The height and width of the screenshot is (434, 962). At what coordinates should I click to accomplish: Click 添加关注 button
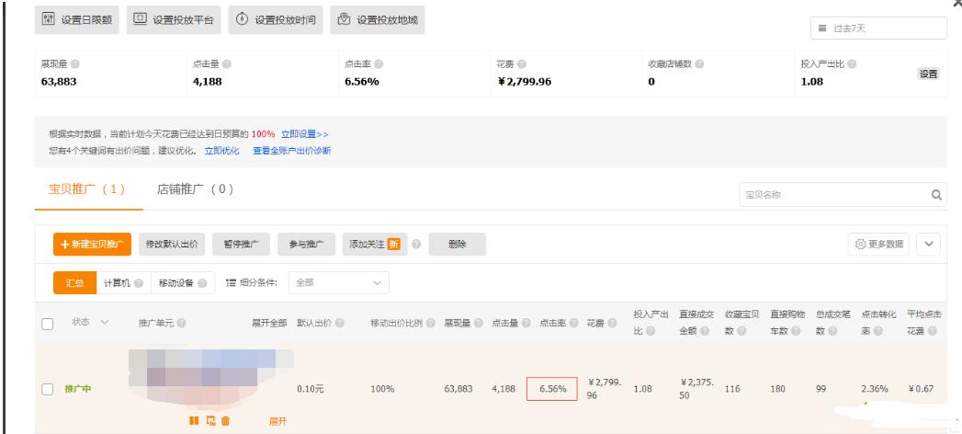pyautogui.click(x=375, y=244)
